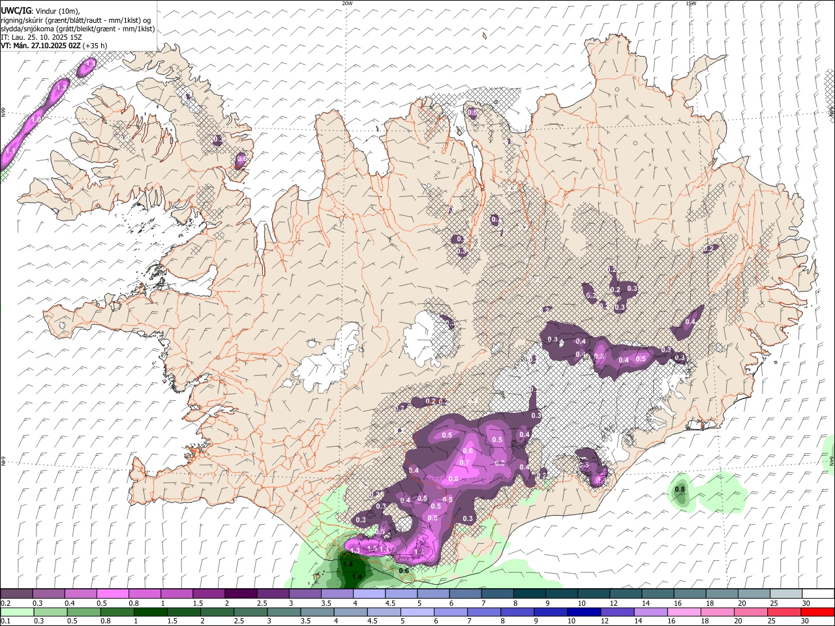Pick snow legend swatch between 0.2 and 0.3
This screenshot has height=626, width=835.
[x=16, y=593]
